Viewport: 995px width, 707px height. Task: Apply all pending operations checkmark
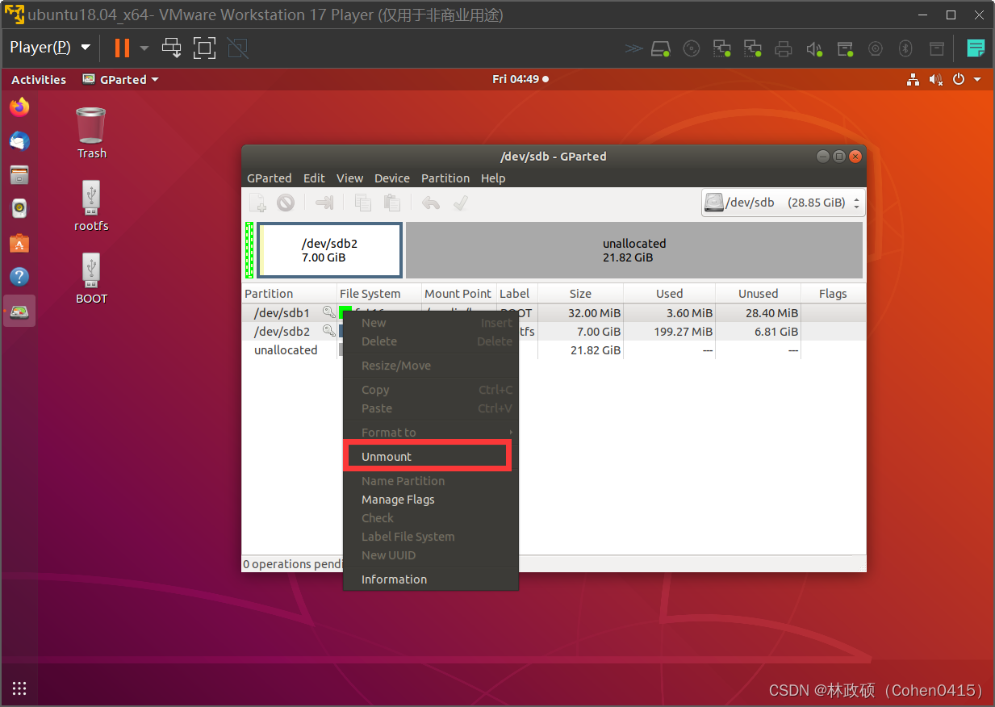click(x=461, y=202)
